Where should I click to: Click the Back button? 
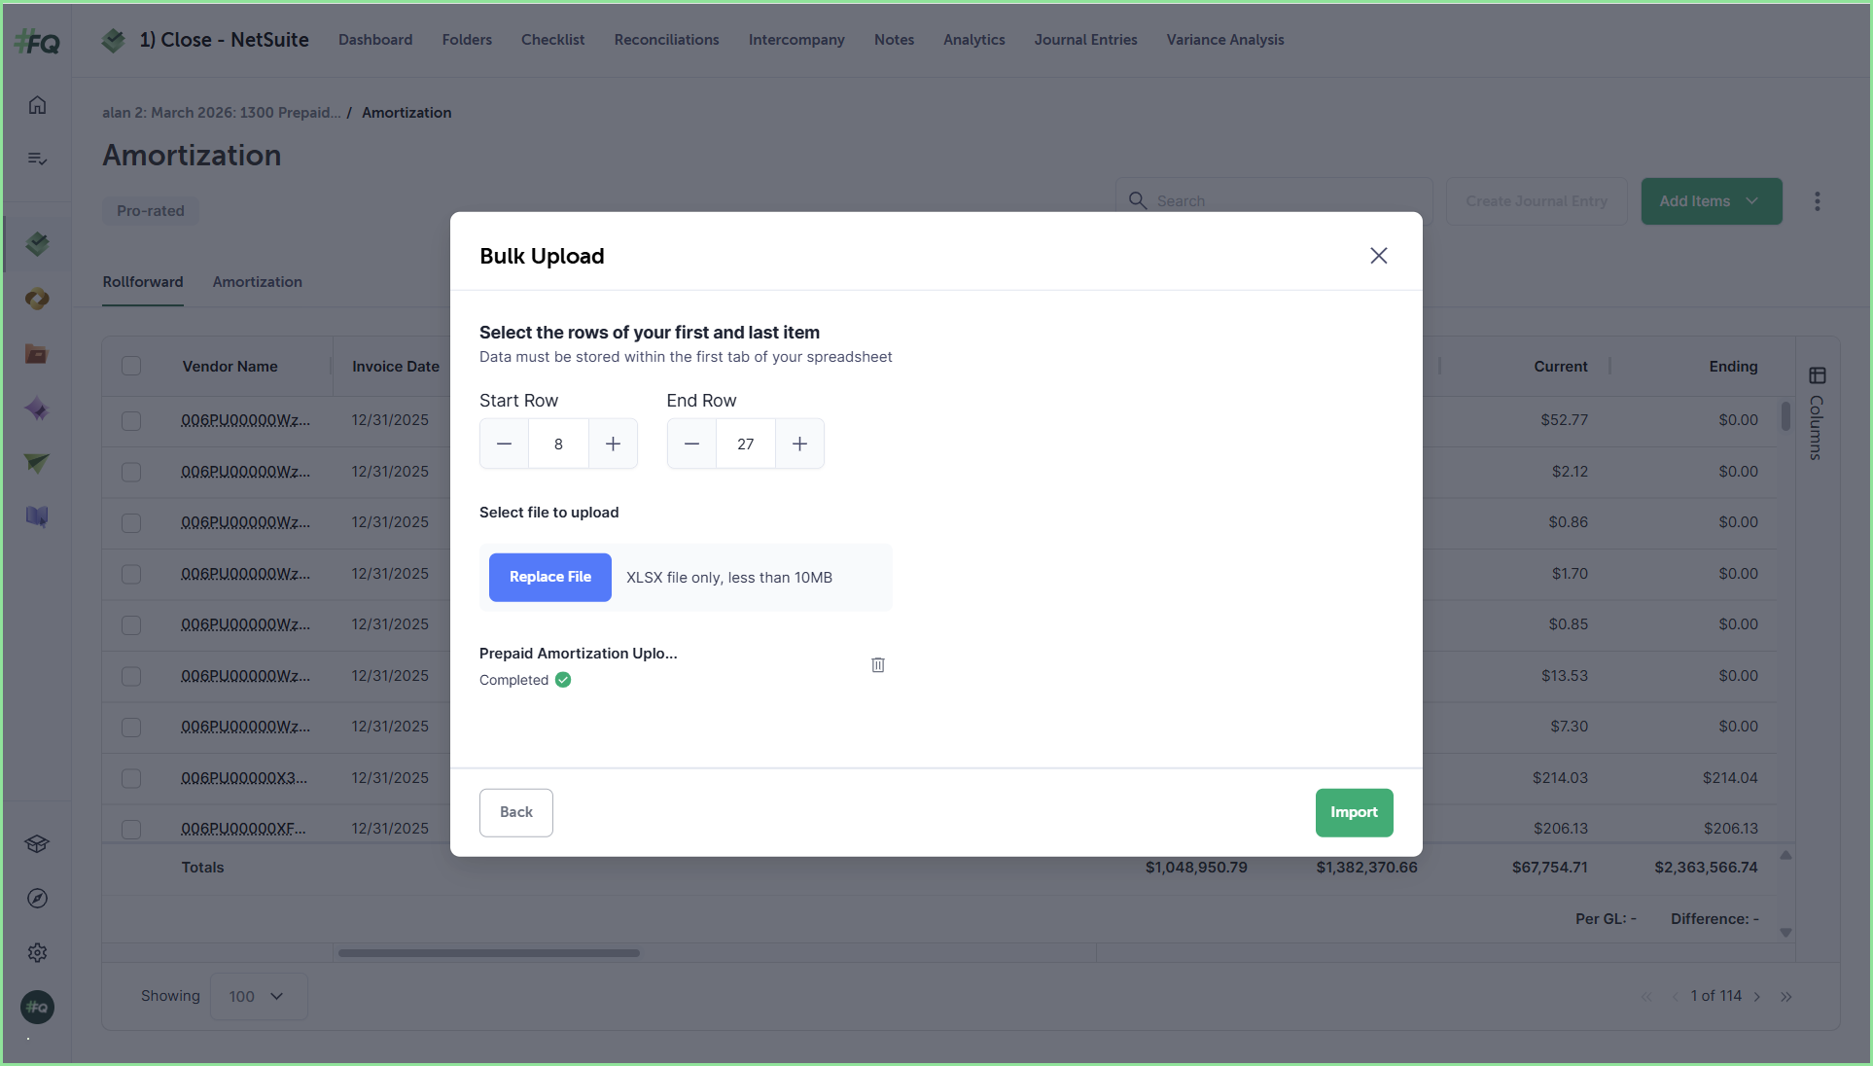click(x=516, y=812)
